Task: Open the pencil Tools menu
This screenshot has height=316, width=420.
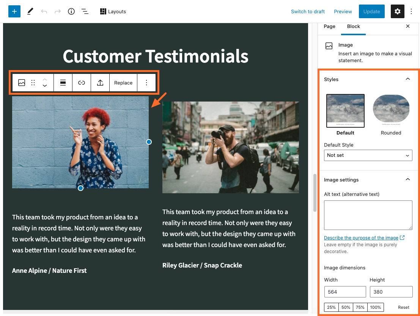Action: point(30,11)
